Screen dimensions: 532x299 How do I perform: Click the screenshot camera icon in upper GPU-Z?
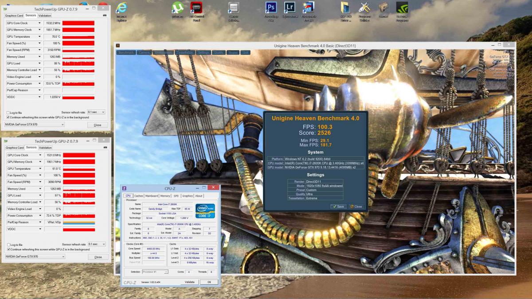[x=105, y=16]
